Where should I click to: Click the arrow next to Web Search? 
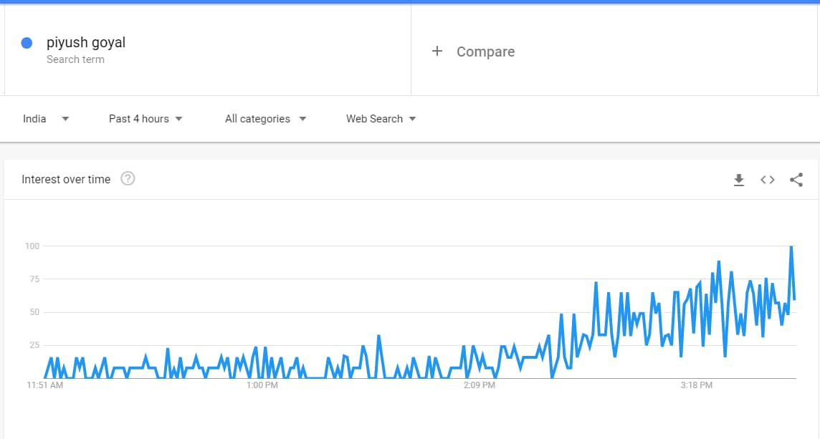pyautogui.click(x=412, y=119)
